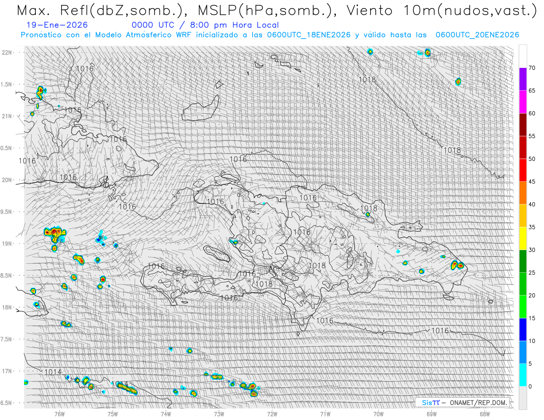This screenshot has height=420, width=544.
Task: Click the "76W" longitude axis label
Action: point(59,414)
